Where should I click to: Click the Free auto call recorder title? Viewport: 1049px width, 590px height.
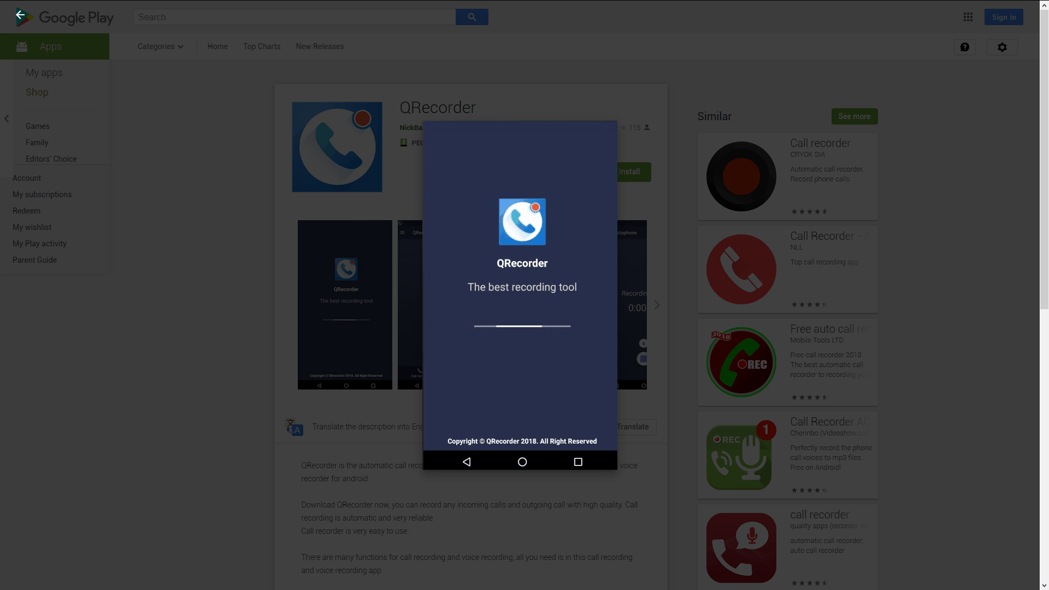tap(829, 329)
